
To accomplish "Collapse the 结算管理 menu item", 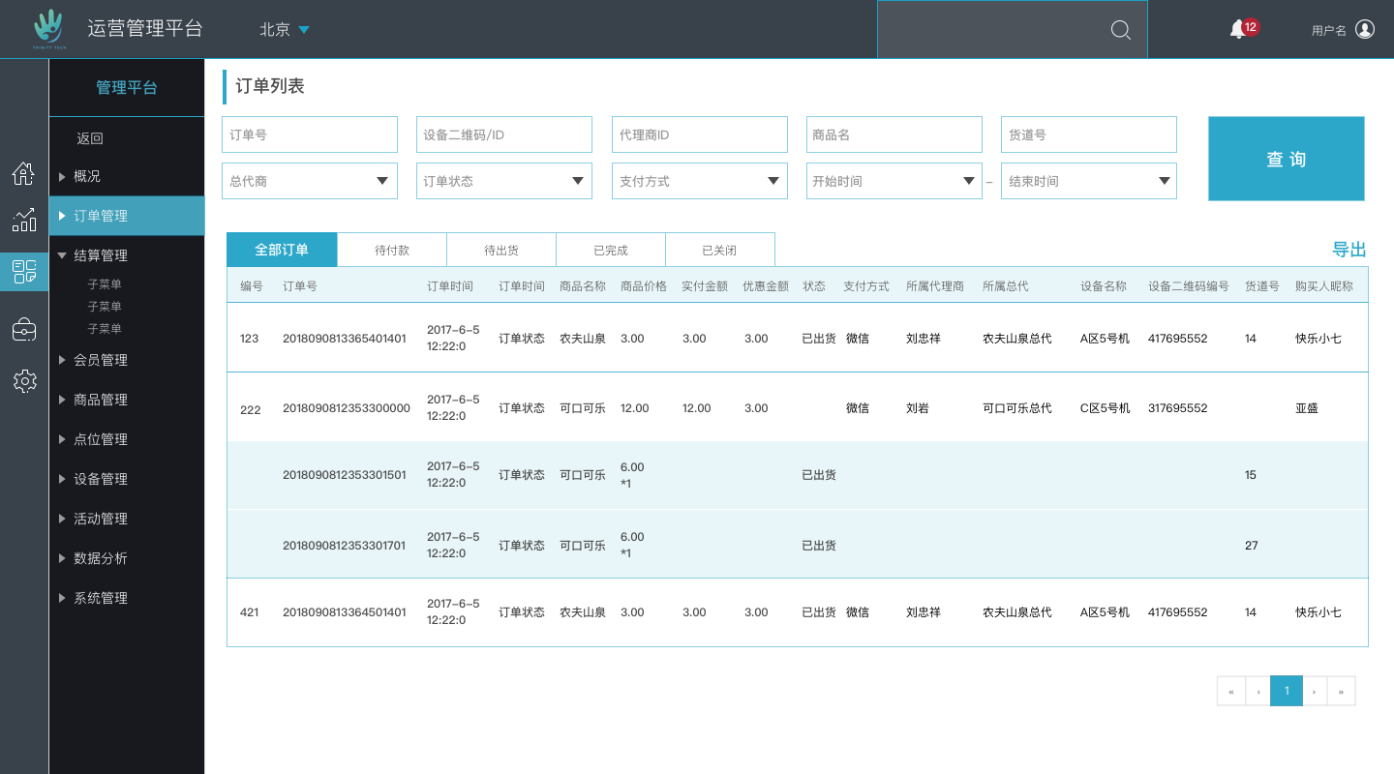I will tap(101, 255).
